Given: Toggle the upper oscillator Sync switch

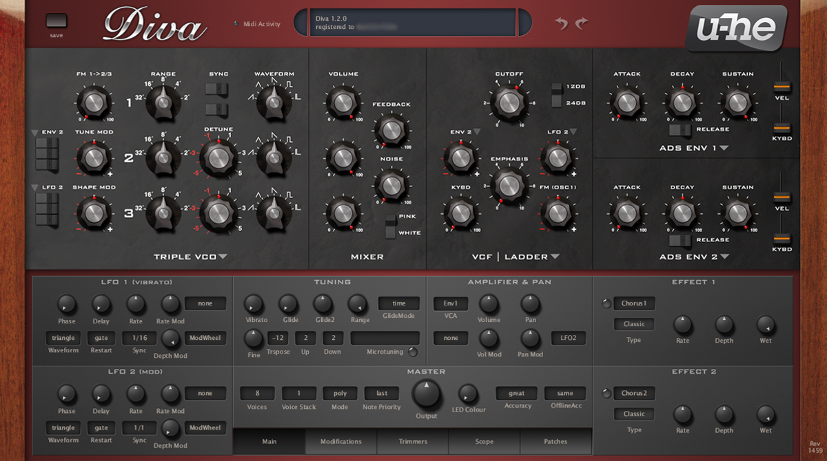Looking at the screenshot, I should coord(218,89).
